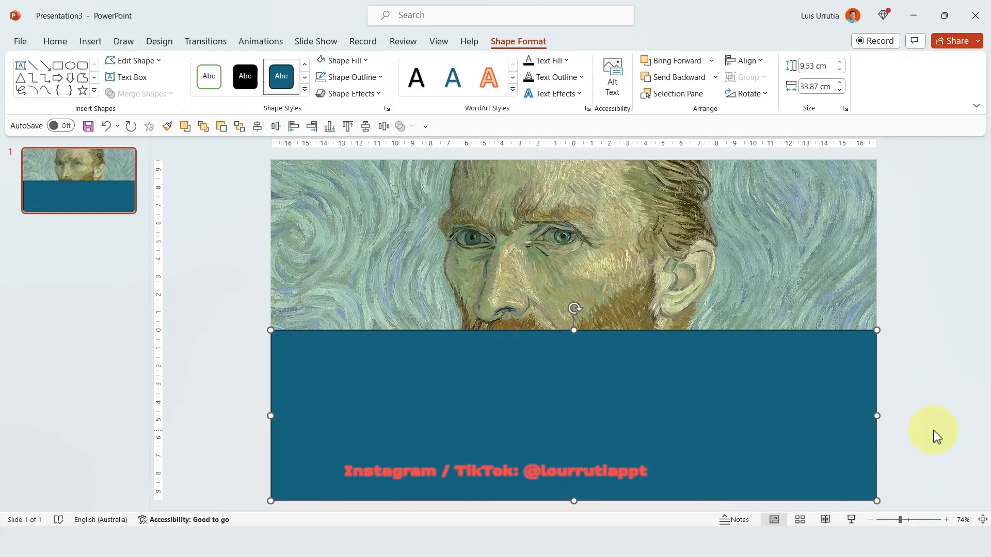Screen dimensions: 991x557
Task: Switch to the Animations tab
Action: click(x=261, y=41)
